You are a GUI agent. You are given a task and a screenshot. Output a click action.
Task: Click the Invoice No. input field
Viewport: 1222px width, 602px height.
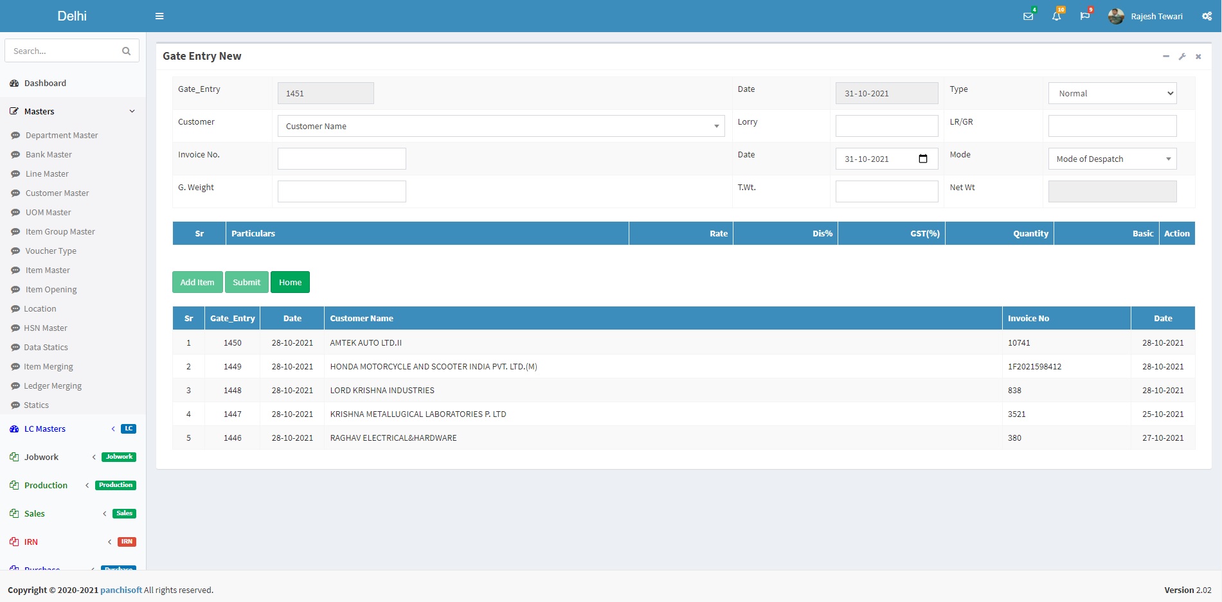coord(341,159)
